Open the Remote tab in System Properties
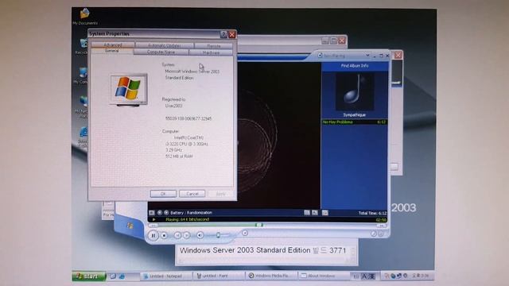509x286 pixels. pos(214,46)
